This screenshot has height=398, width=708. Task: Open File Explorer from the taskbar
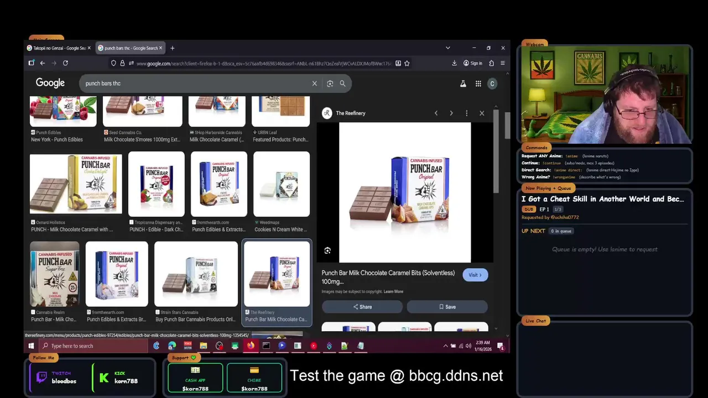204,346
